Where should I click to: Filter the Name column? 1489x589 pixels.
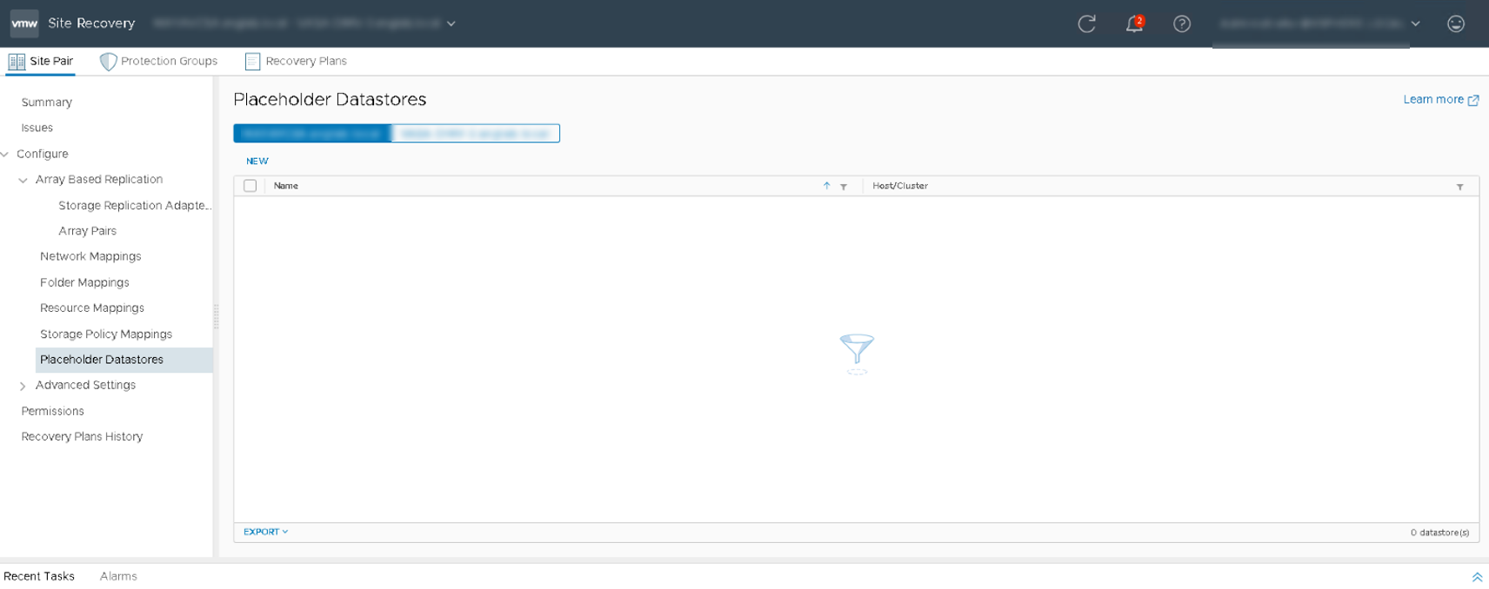point(844,187)
